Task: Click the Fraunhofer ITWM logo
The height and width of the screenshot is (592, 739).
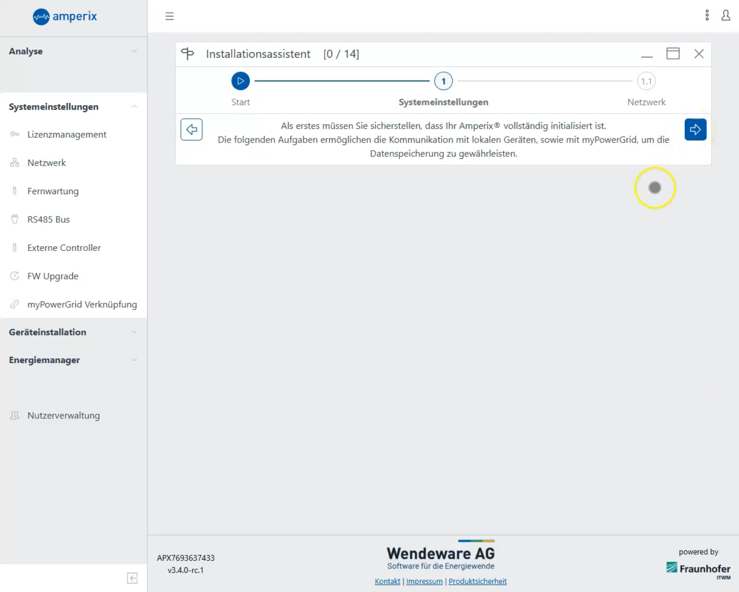Action: [x=698, y=571]
